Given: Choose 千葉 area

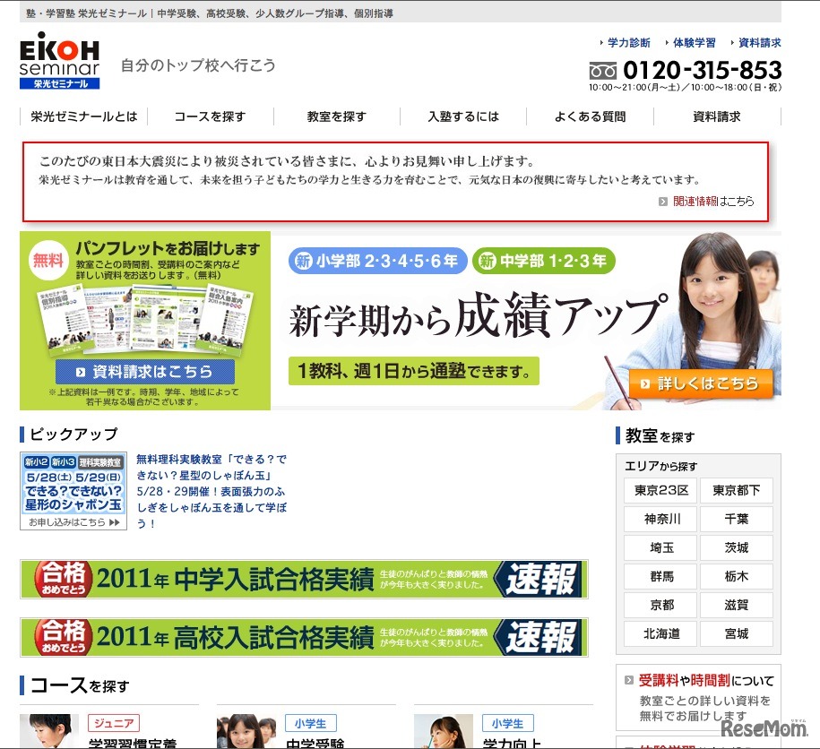Looking at the screenshot, I should coord(737,519).
